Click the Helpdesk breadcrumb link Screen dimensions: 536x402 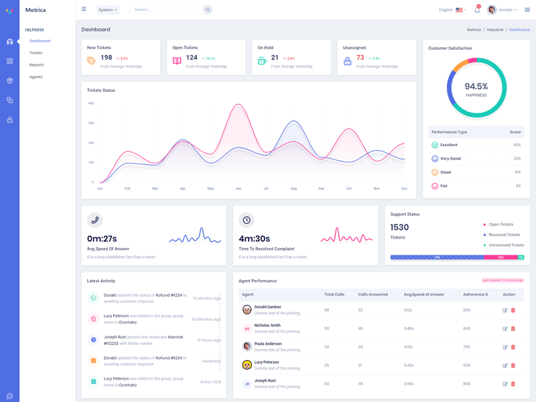point(494,30)
